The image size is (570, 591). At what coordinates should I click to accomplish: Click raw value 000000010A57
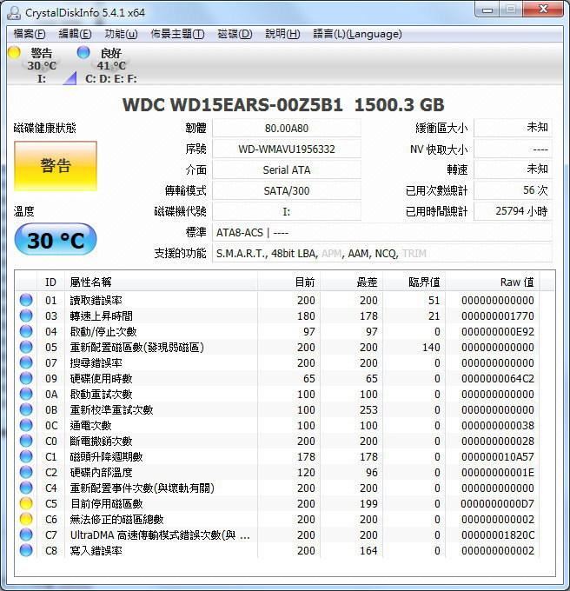click(498, 457)
